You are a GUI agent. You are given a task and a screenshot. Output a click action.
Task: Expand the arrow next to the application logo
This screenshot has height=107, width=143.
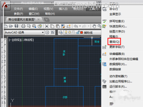(x=9, y=5)
